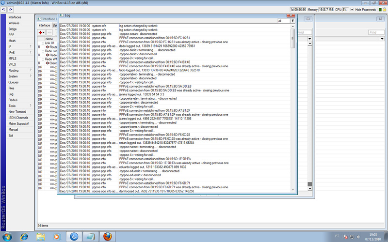Click the yellow padlock icon
388x242 pixels.
tap(385, 9)
